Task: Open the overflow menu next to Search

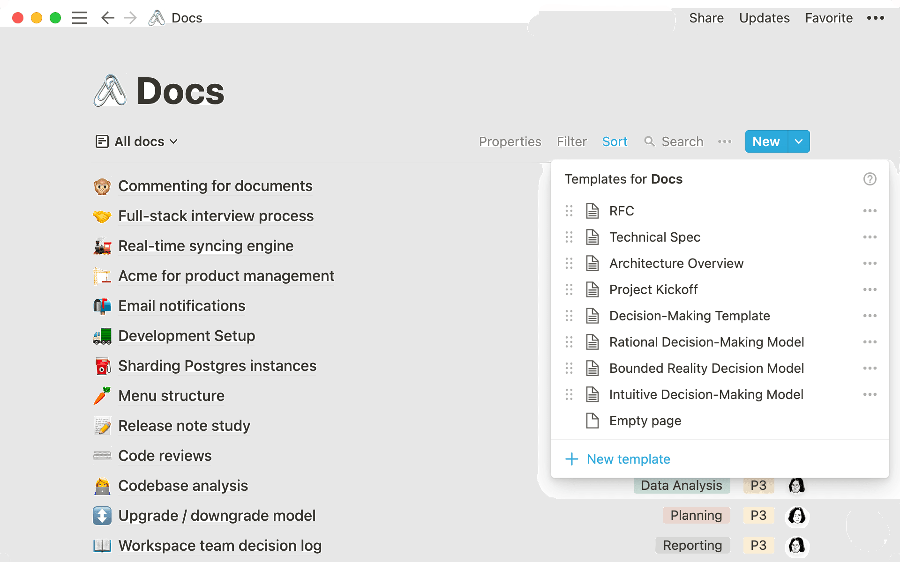Action: [x=725, y=141]
